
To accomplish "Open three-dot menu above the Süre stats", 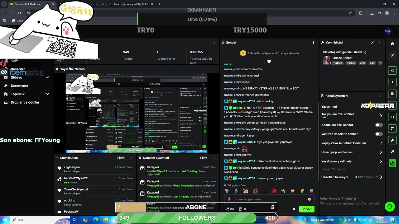I will pos(214,43).
